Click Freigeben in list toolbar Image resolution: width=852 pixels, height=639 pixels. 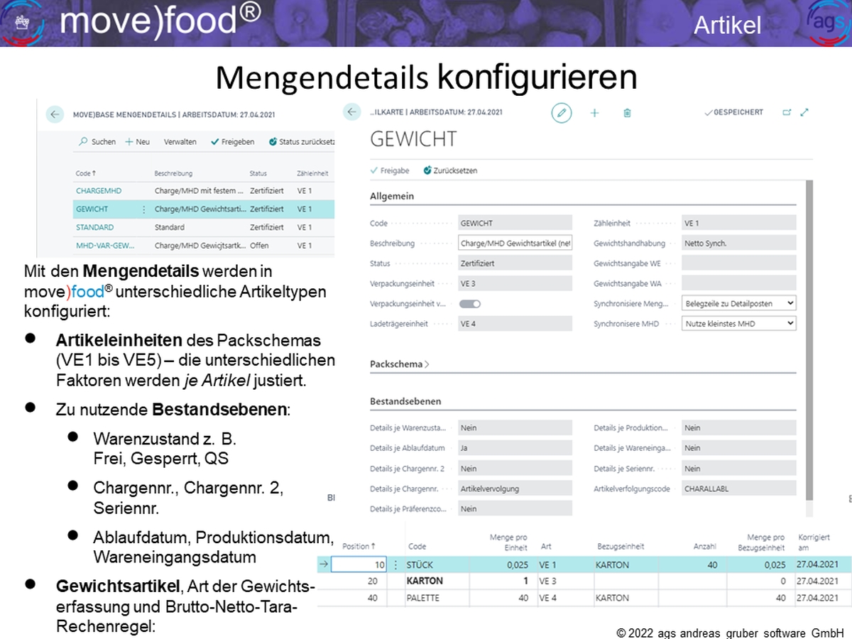233,142
